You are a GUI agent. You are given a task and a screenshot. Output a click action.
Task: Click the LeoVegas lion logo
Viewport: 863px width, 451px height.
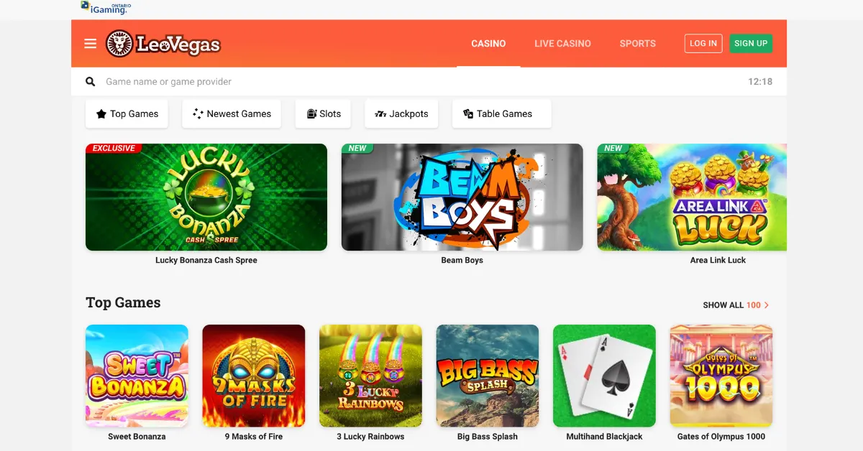click(119, 44)
